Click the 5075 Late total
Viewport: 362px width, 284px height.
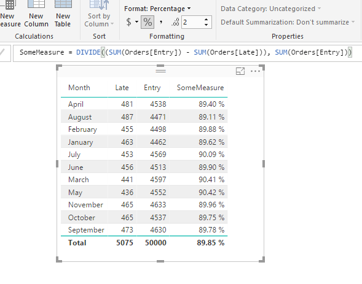click(125, 243)
